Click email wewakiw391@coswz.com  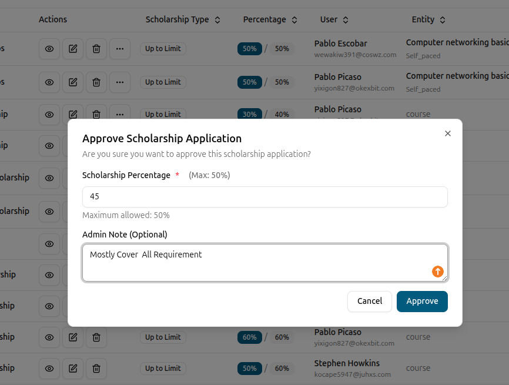point(355,55)
